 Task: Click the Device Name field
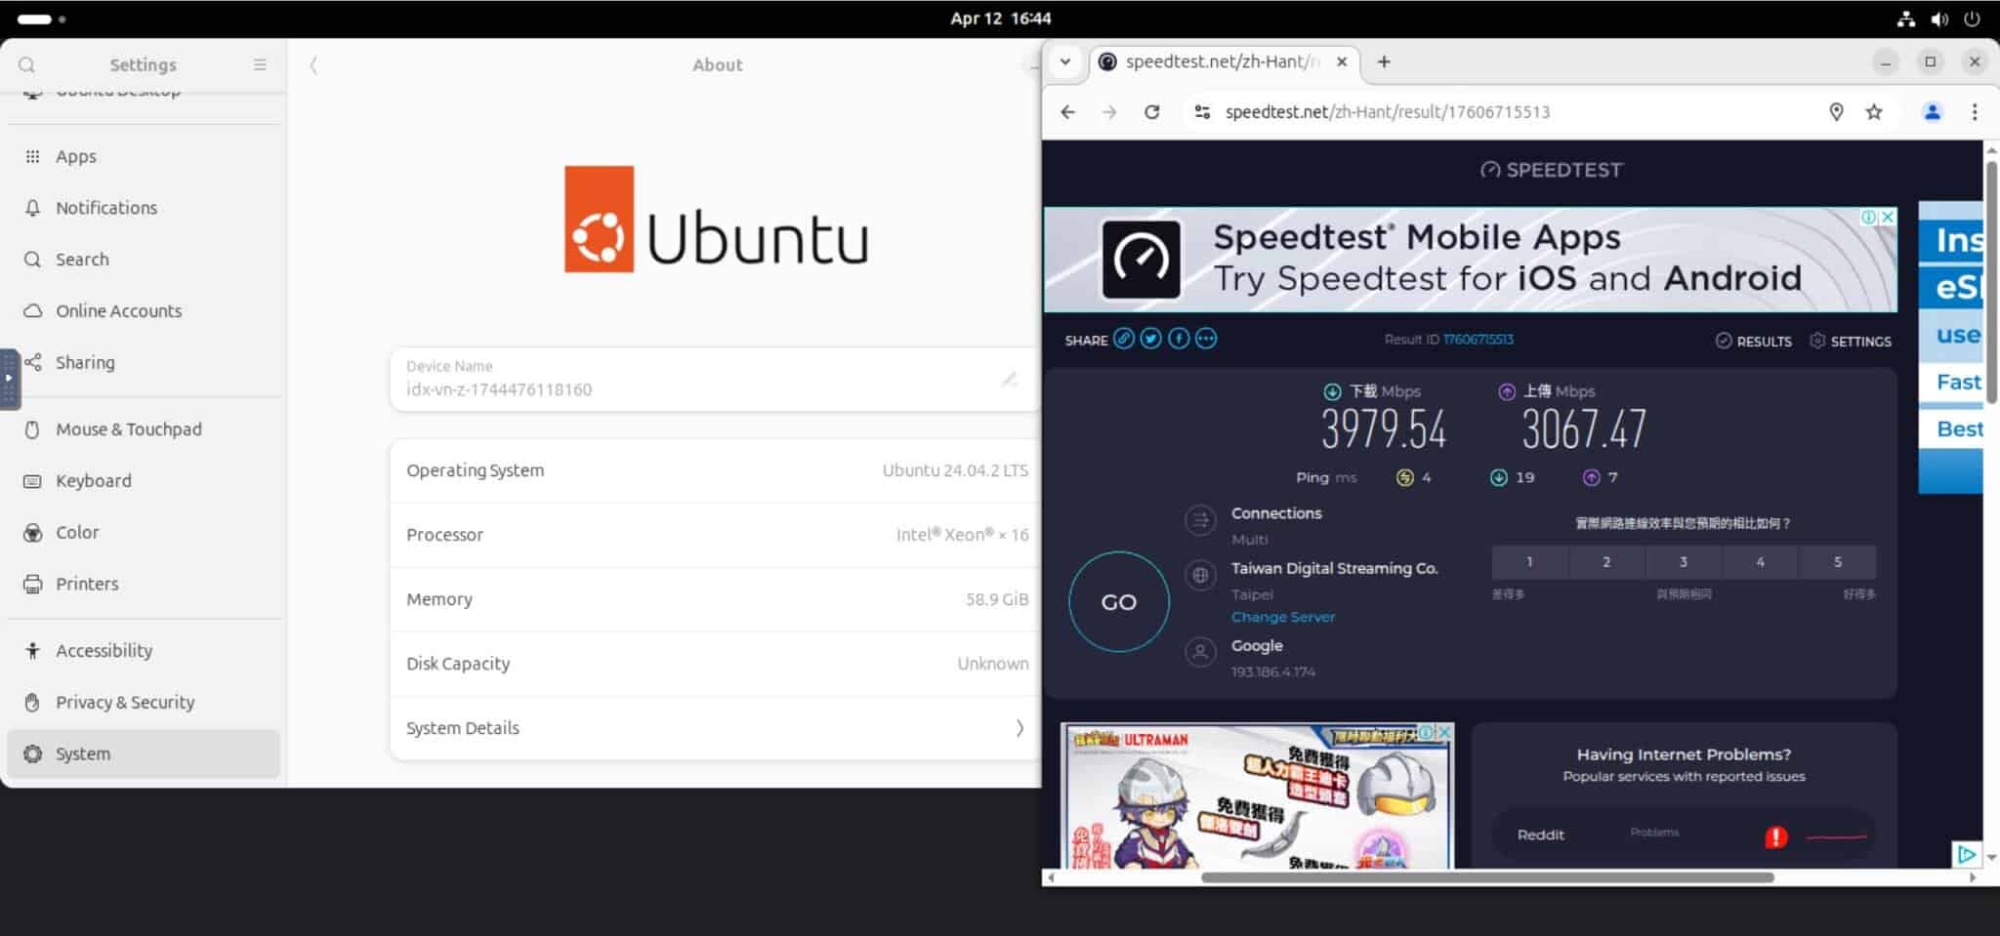[x=715, y=379]
